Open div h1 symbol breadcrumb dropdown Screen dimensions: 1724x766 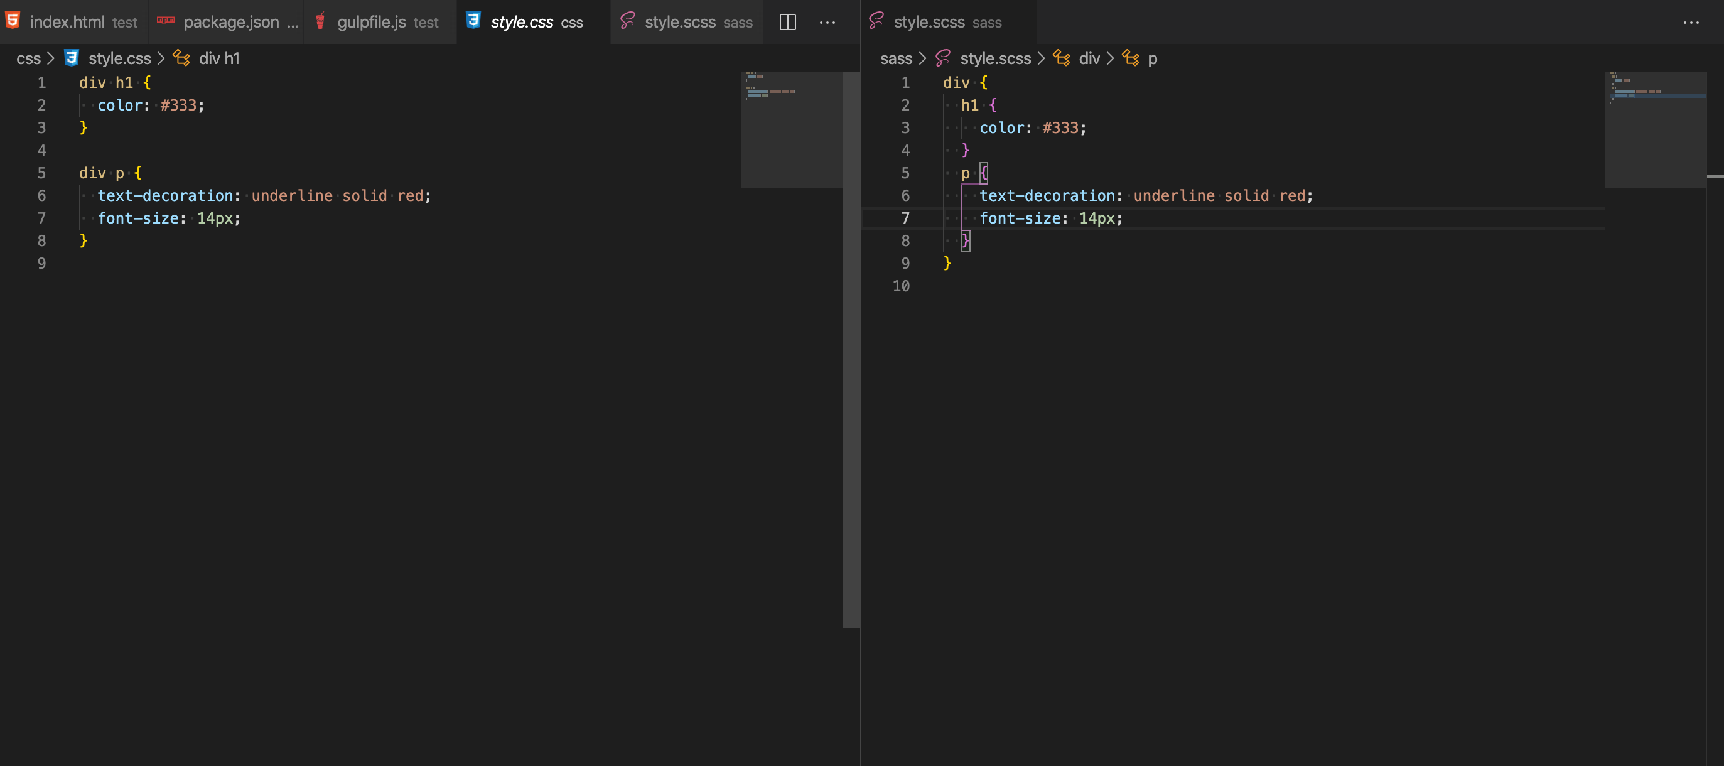pos(219,58)
